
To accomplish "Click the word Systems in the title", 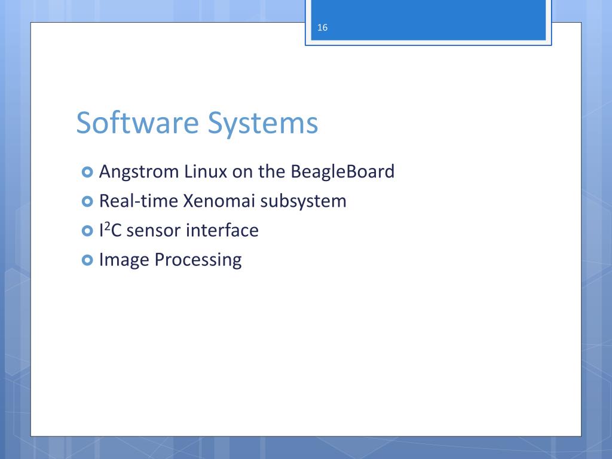I will click(x=263, y=123).
